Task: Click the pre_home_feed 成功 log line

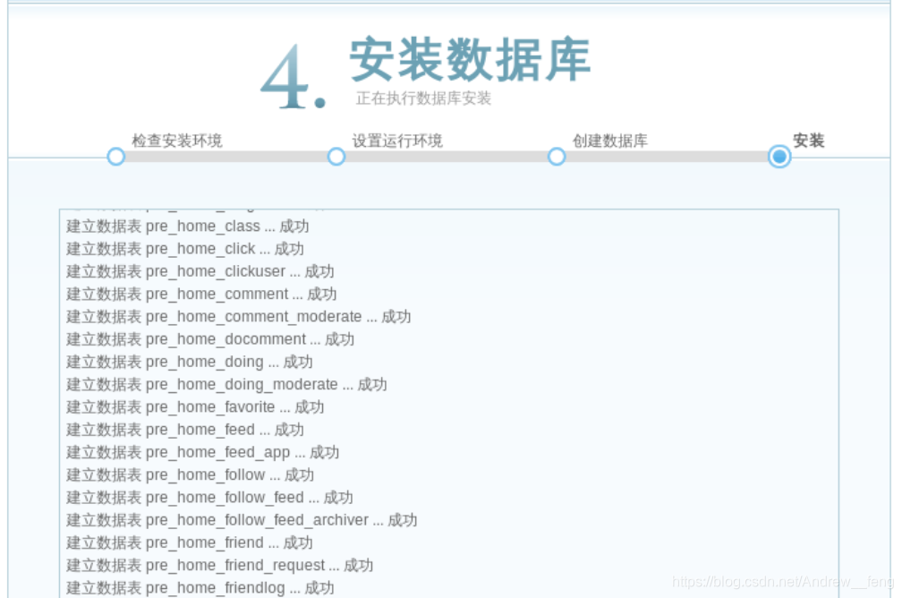Action: tap(185, 430)
